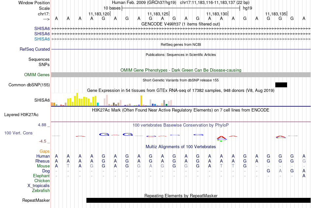Viewport: 311px width, 208px height.
Task: Click the Layered H3K27Ac label
Action: pyautogui.click(x=21, y=115)
